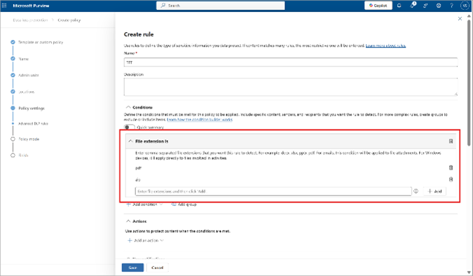The width and height of the screenshot is (473, 276).
Task: Toggle the Quick summary switch
Action: 130,127
